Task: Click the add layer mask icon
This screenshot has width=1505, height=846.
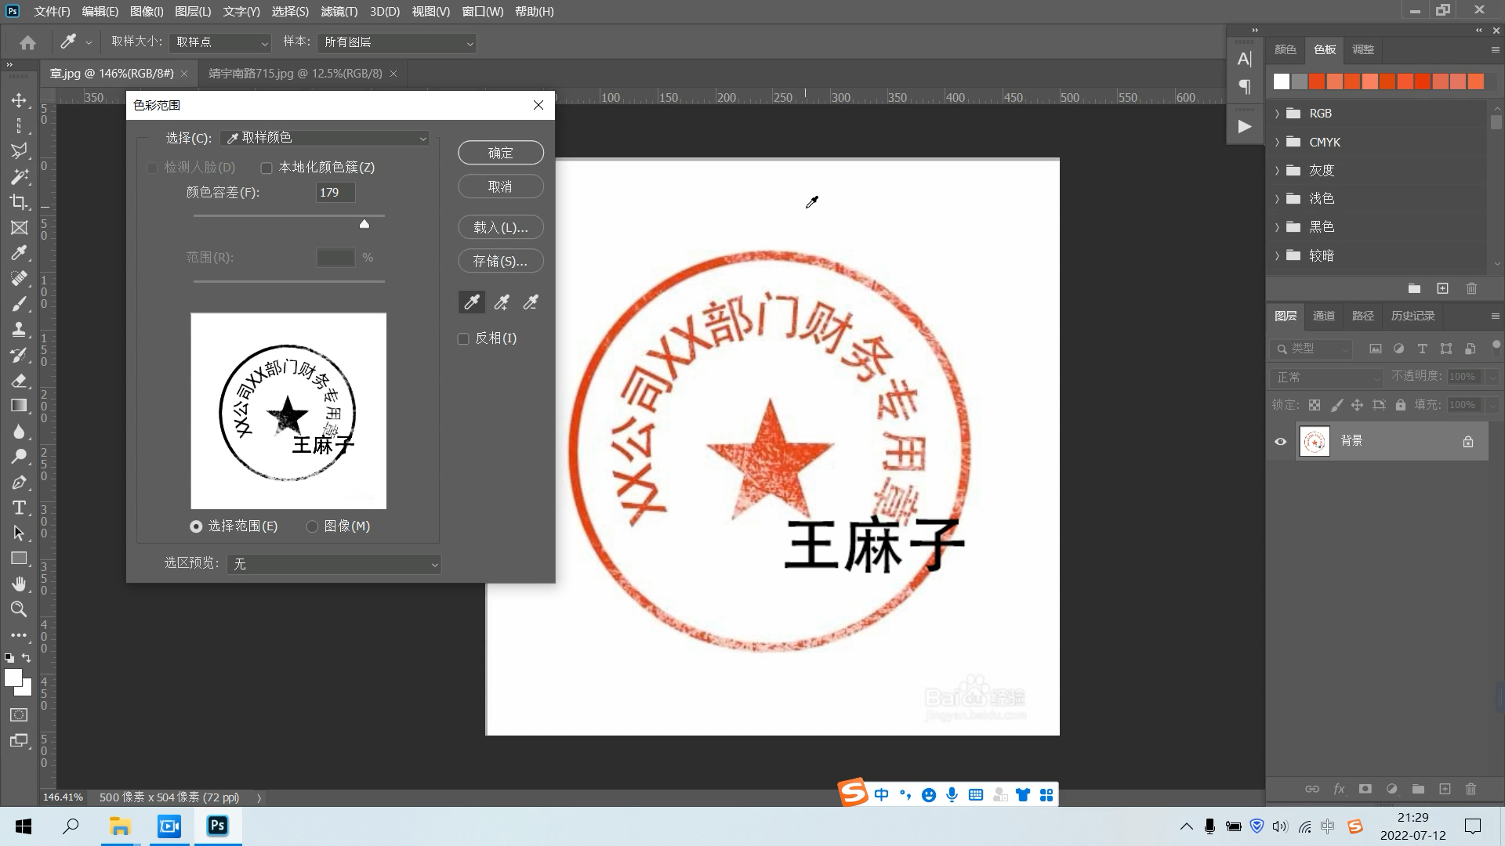Action: tap(1364, 790)
